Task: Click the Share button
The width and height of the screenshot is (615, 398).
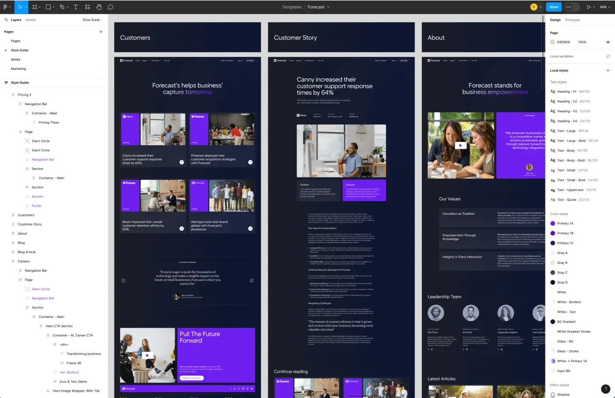Action: coord(554,7)
